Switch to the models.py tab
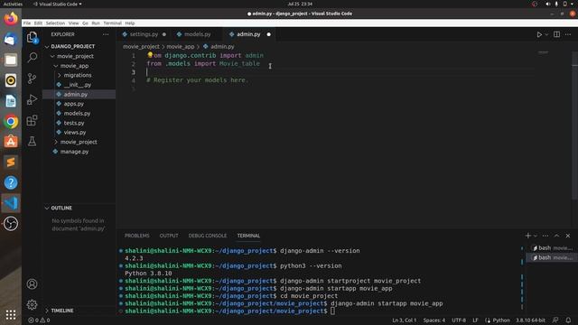 pyautogui.click(x=197, y=34)
